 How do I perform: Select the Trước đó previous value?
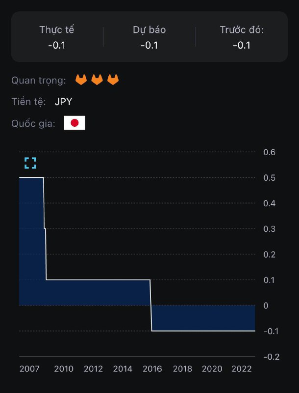[x=242, y=45]
